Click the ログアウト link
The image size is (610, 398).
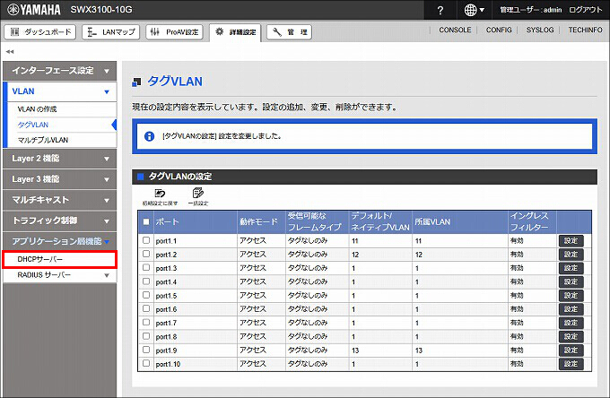point(585,10)
